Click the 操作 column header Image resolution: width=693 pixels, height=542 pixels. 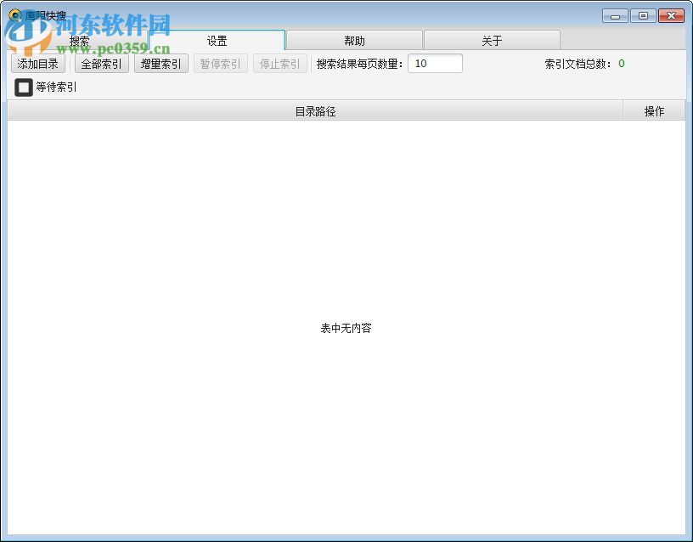pyautogui.click(x=654, y=110)
